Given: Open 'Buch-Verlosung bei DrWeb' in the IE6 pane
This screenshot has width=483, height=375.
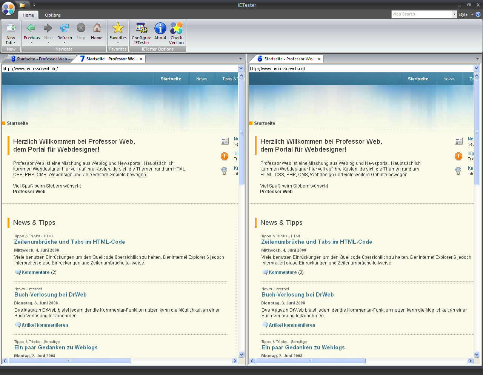Looking at the screenshot, I should [298, 295].
